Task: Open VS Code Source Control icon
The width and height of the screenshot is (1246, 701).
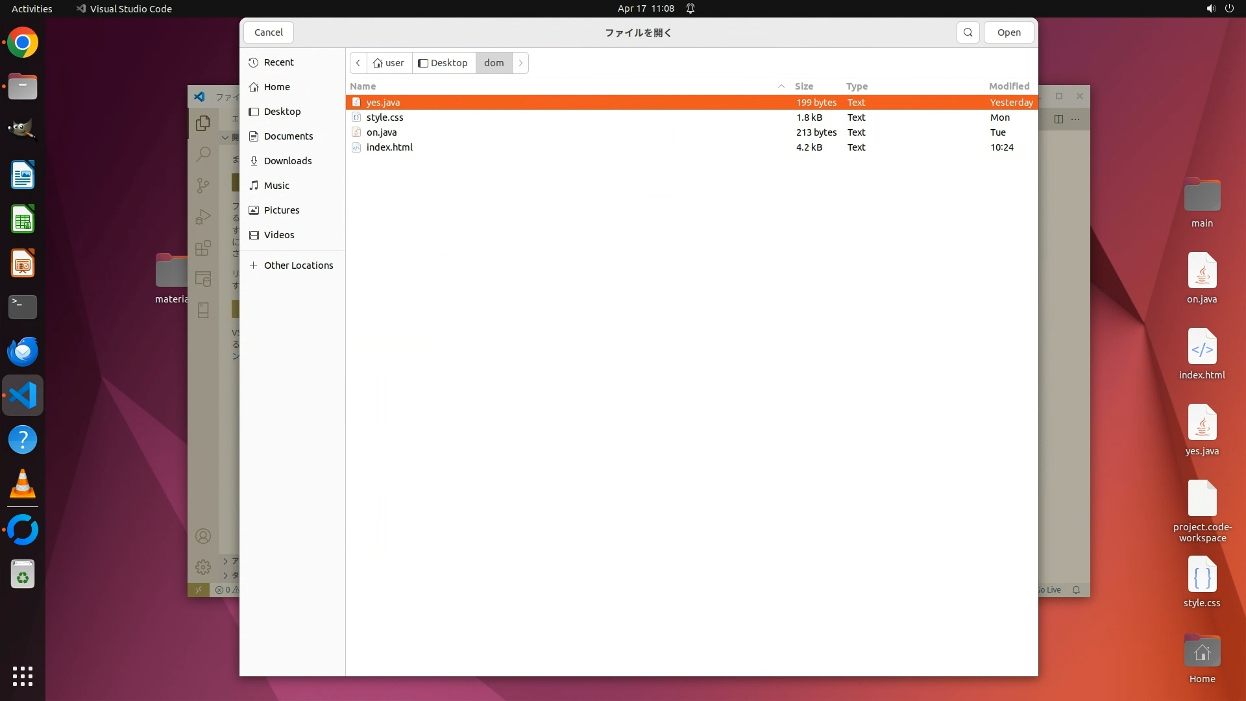Action: 203,186
